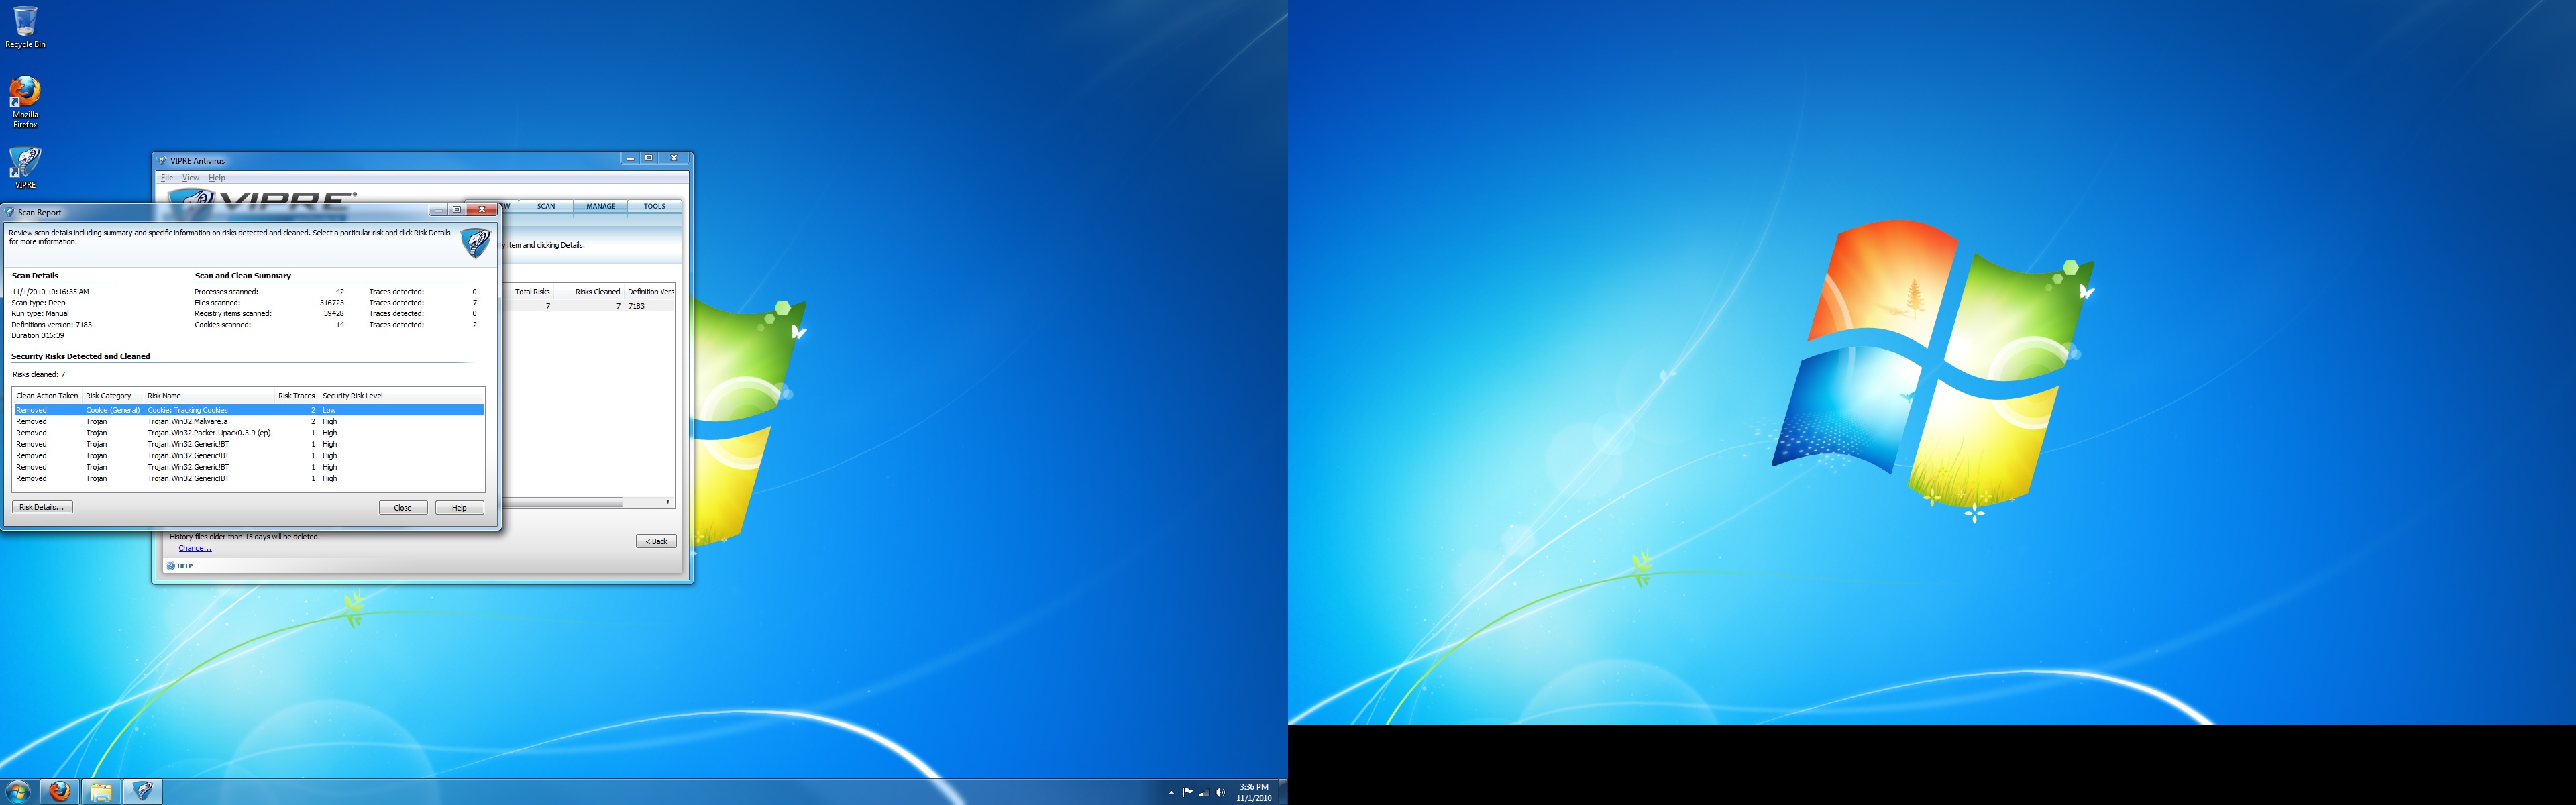2576x805 pixels.
Task: Click the 7183 cell in history list
Action: [636, 306]
